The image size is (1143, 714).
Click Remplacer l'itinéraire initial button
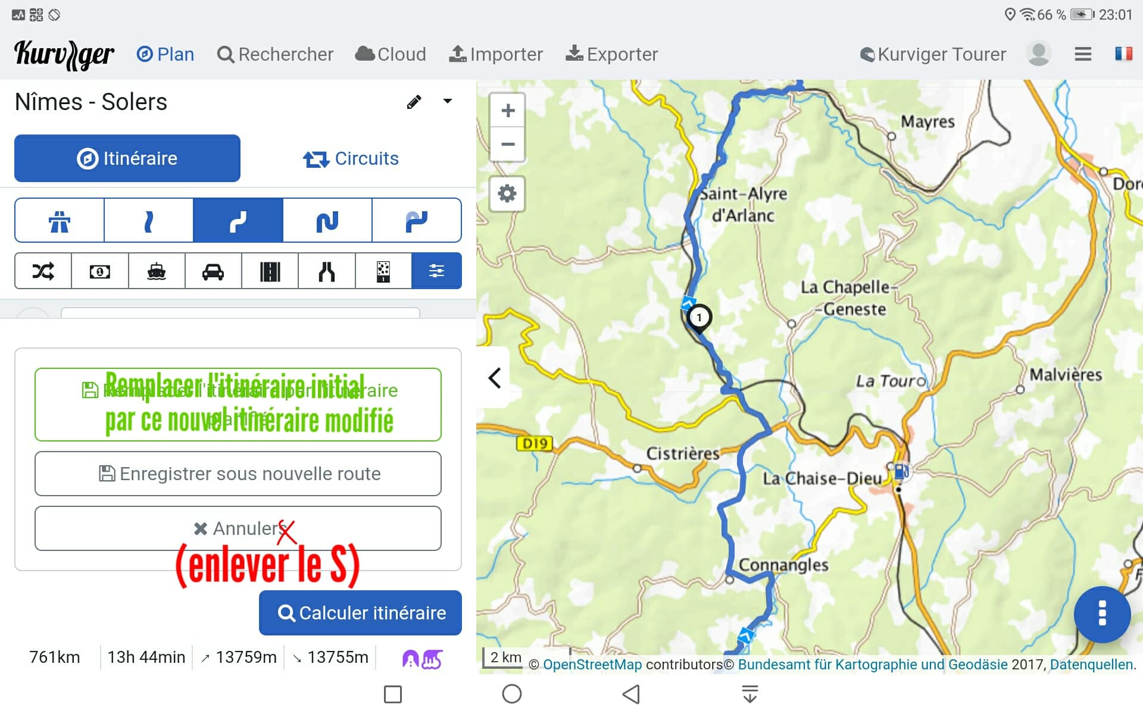pyautogui.click(x=238, y=405)
